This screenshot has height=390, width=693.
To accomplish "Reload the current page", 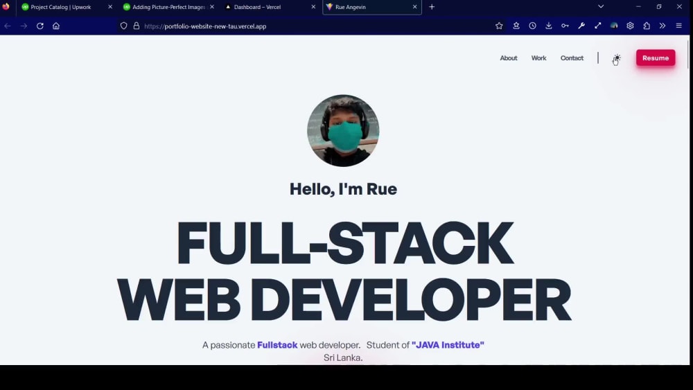I will (40, 26).
